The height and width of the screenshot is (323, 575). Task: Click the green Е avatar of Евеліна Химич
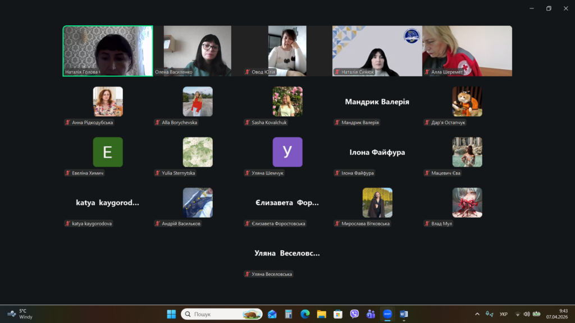[108, 152]
